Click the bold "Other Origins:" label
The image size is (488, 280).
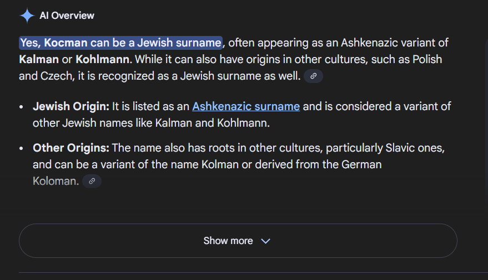(71, 148)
